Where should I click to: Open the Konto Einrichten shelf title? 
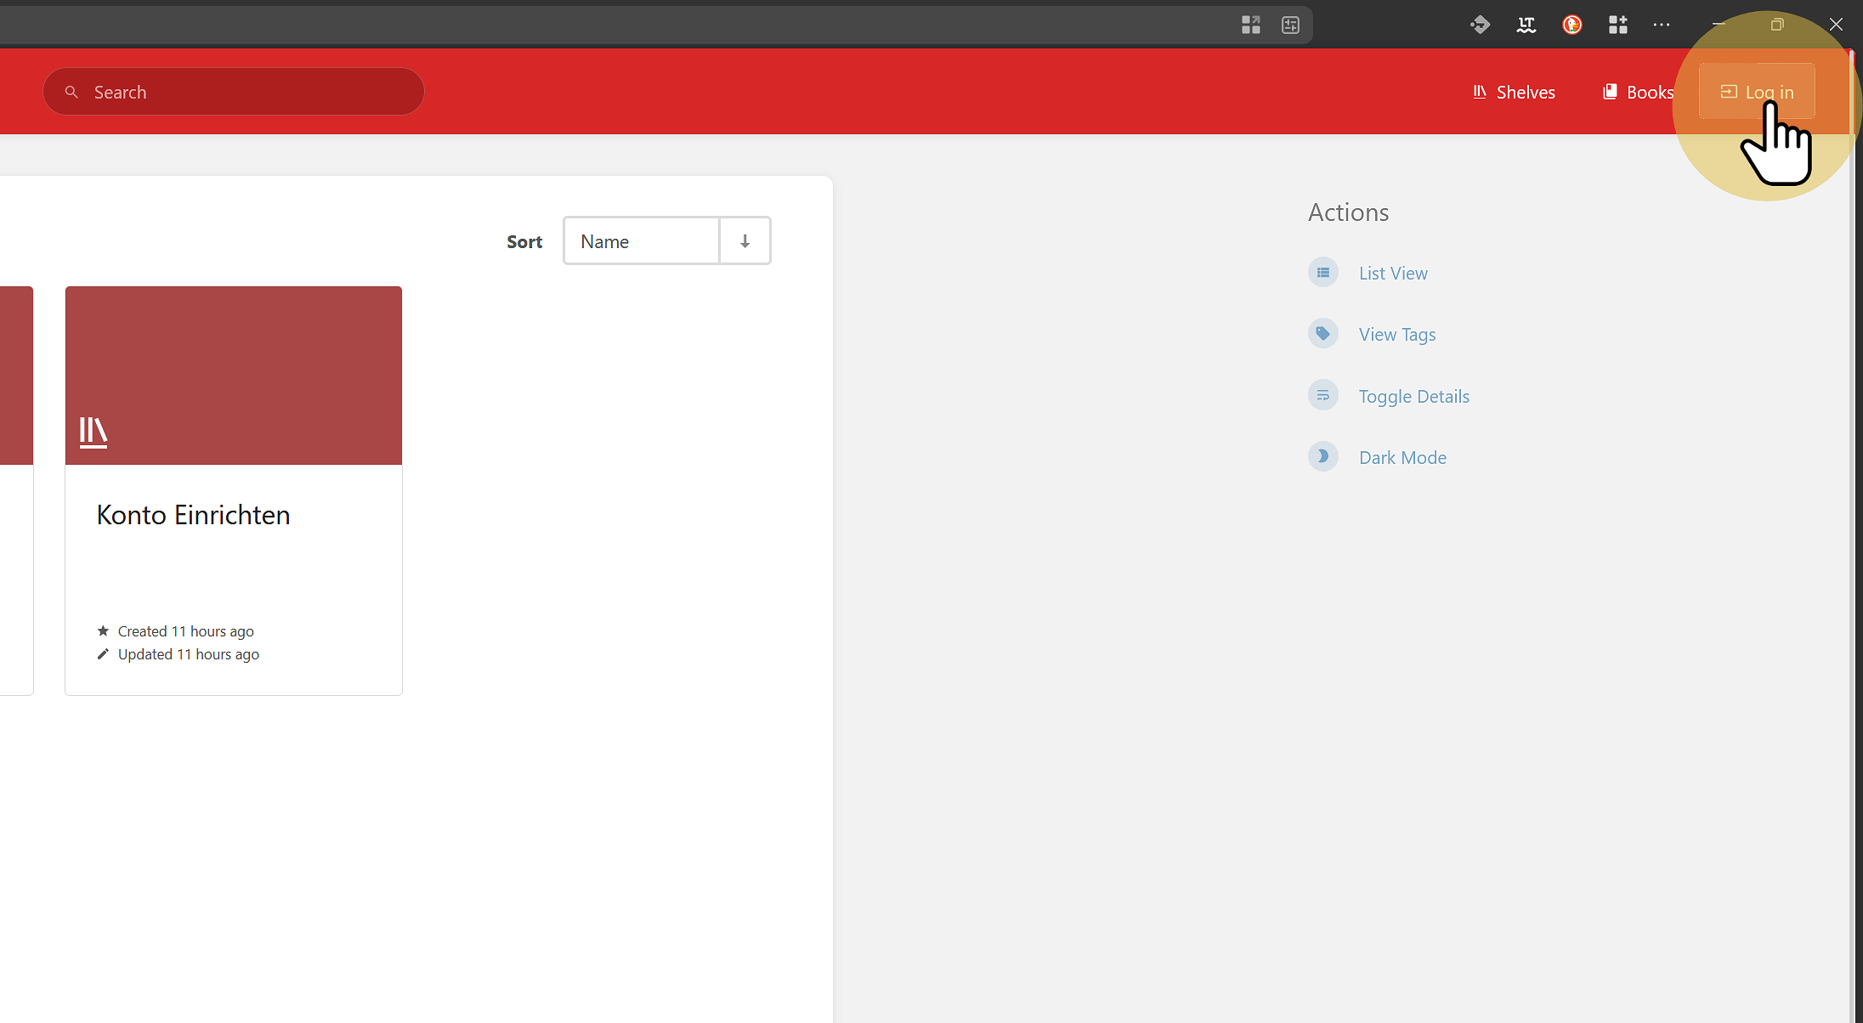click(194, 515)
